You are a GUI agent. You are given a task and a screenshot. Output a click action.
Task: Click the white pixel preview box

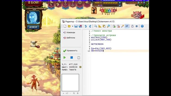[70, 82]
